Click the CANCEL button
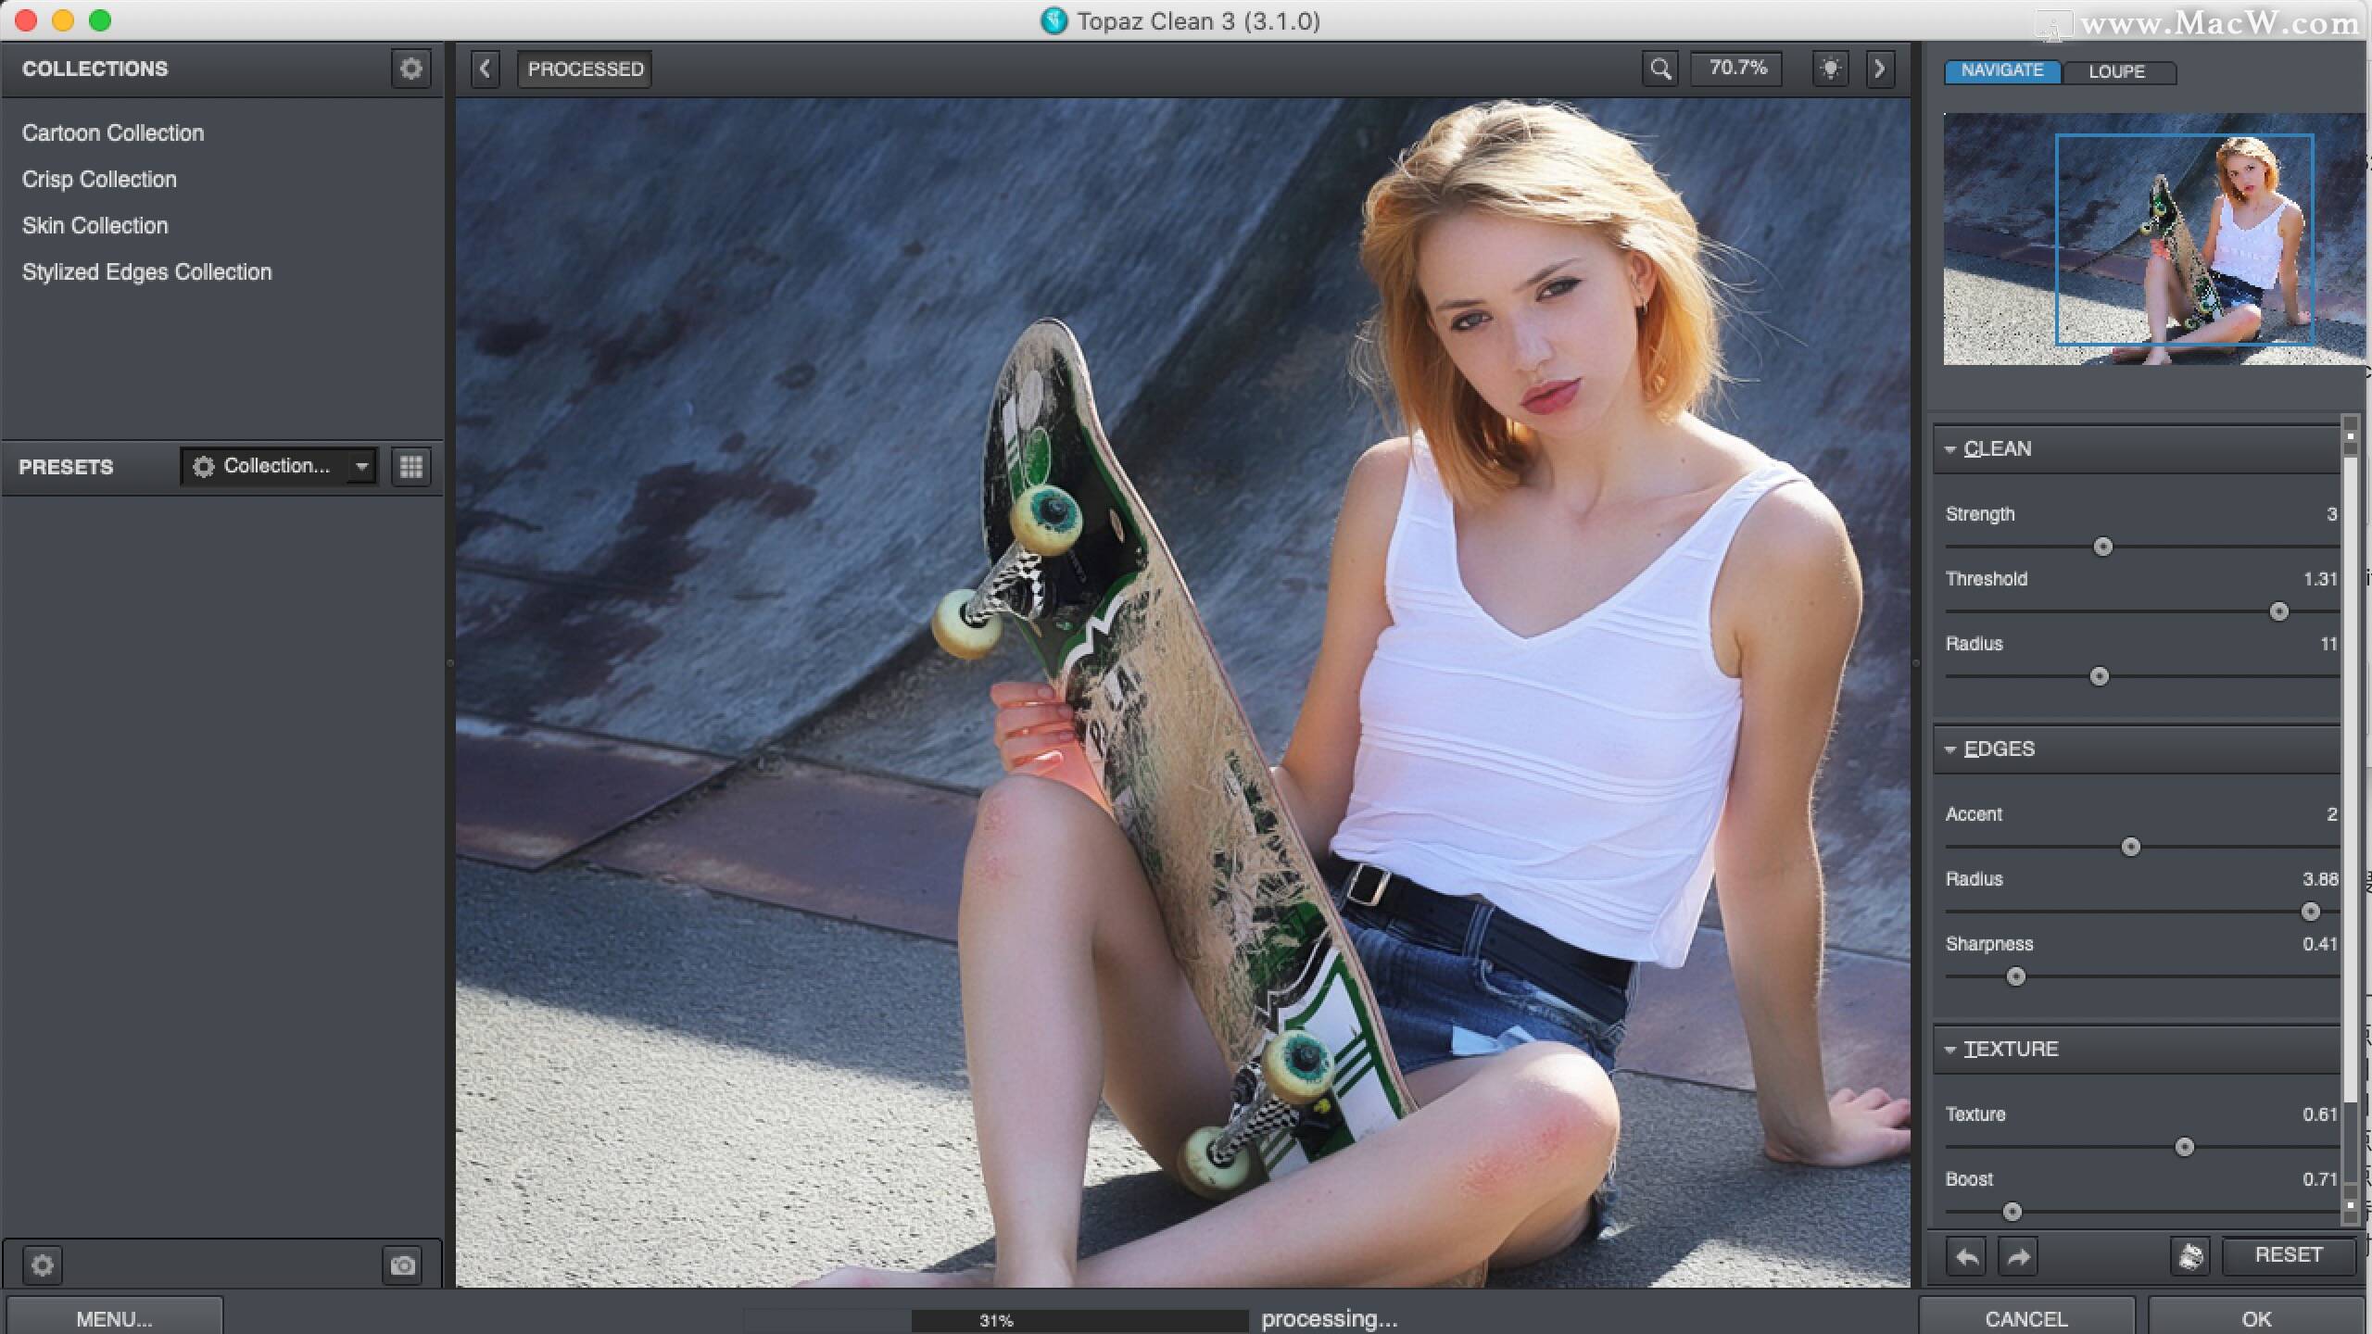This screenshot has height=1334, width=2372. 2026,1318
